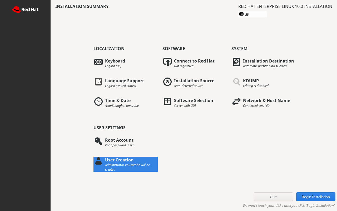Click the User Creation person icon
The height and width of the screenshot is (211, 337).
click(x=98, y=161)
